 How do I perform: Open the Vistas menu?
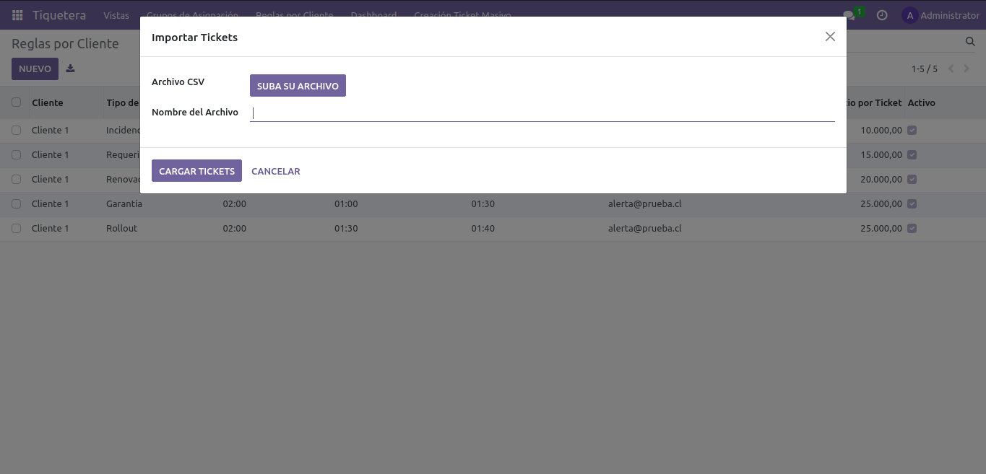pos(116,15)
